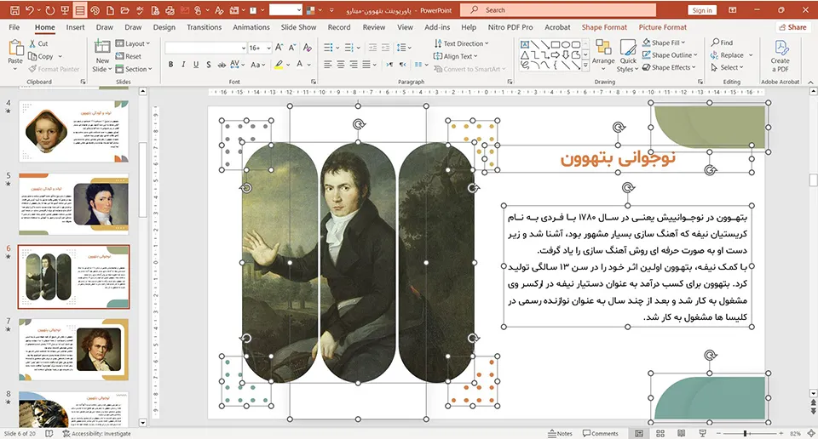Open Text Direction options
818x439 pixels.
coord(461,43)
